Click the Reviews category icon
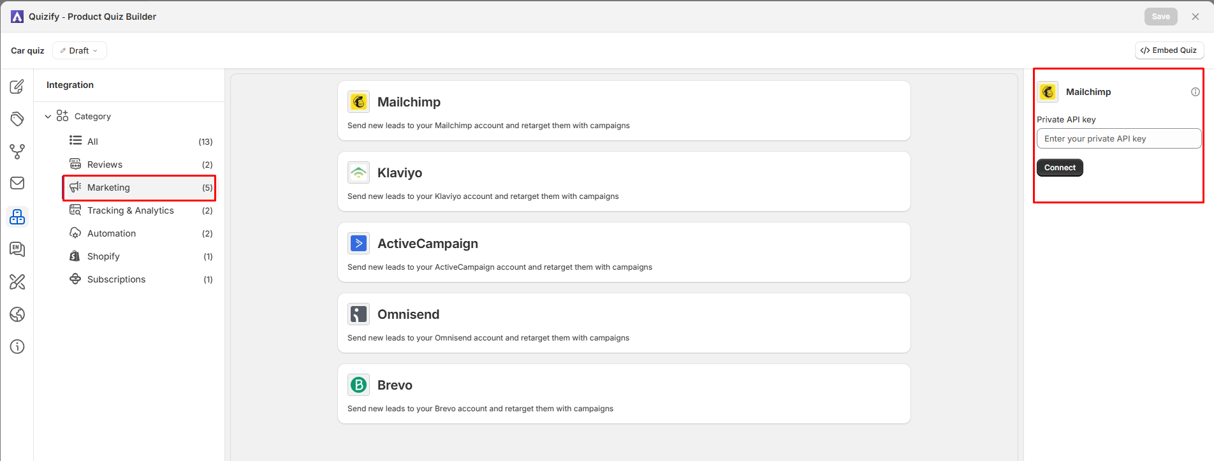 75,164
